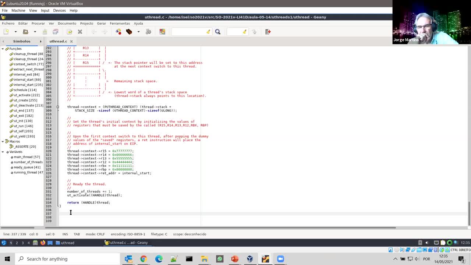
Task: Close the current file toolbar icon
Action: [x=80, y=32]
